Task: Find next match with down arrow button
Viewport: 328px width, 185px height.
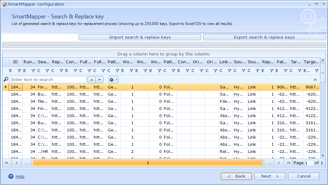Action: [99, 80]
